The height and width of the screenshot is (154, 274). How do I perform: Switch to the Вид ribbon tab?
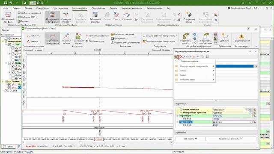[x=168, y=9]
